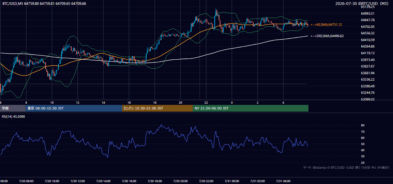Click hour tick 8 under the price chart
The width and height of the screenshot is (393, 184).
26,102
